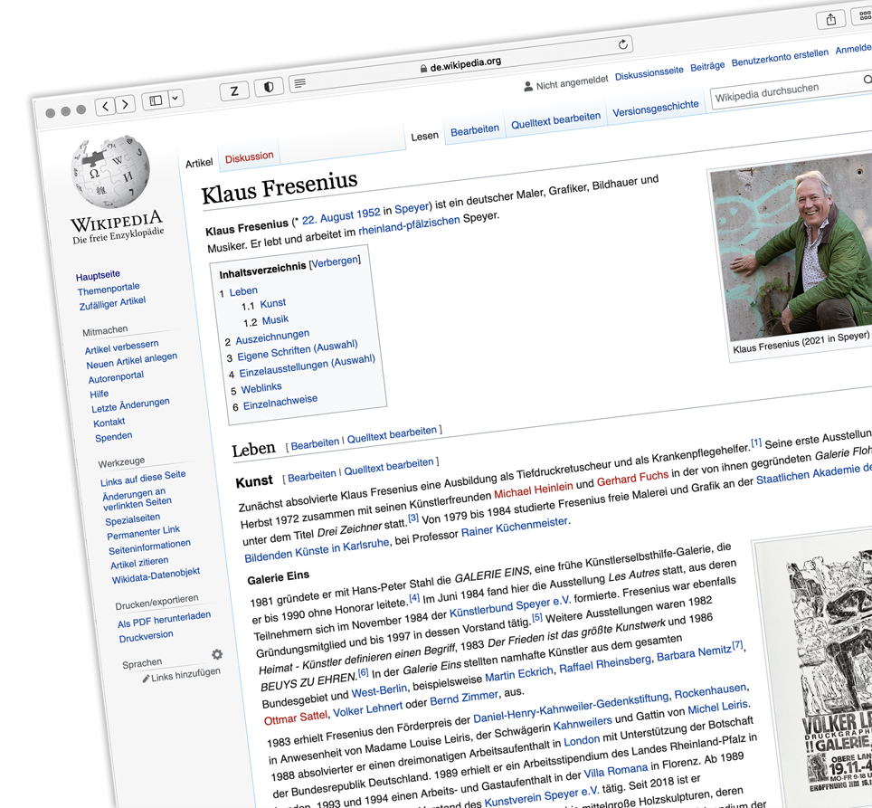Screen dimensions: 872x808
Task: Jump to Auszeichnungen in the contents list
Action: (x=272, y=337)
